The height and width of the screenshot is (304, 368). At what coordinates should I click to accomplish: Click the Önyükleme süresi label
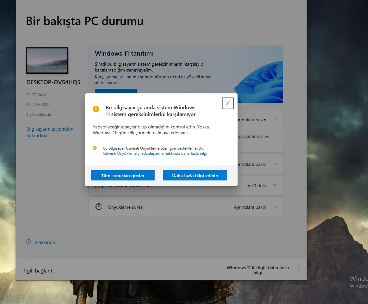(x=126, y=207)
